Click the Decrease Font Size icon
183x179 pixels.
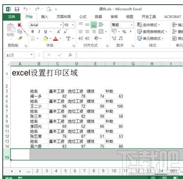[65, 32]
